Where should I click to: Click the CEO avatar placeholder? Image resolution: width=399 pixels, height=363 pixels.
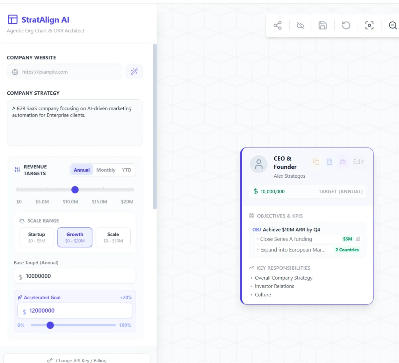259,164
